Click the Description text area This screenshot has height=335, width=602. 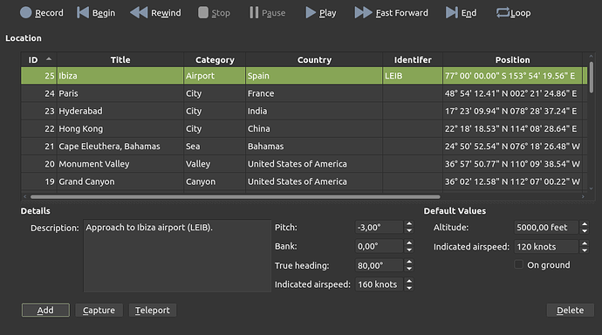point(177,256)
